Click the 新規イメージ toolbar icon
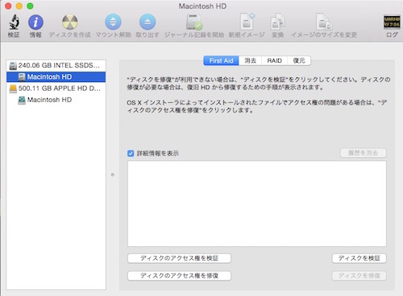 point(247,22)
